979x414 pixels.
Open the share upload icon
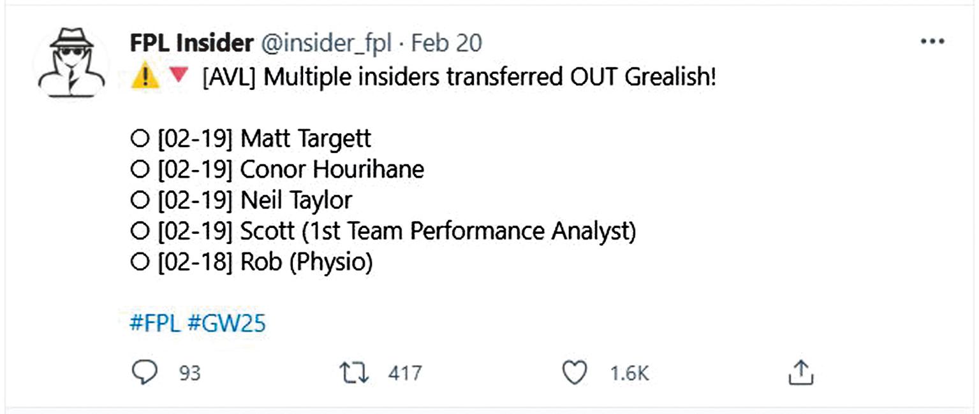[800, 373]
